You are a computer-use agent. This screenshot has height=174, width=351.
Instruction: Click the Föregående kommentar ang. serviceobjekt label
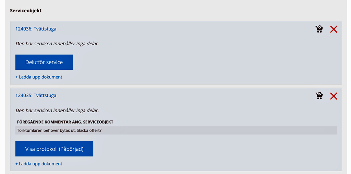pyautogui.click(x=65, y=122)
